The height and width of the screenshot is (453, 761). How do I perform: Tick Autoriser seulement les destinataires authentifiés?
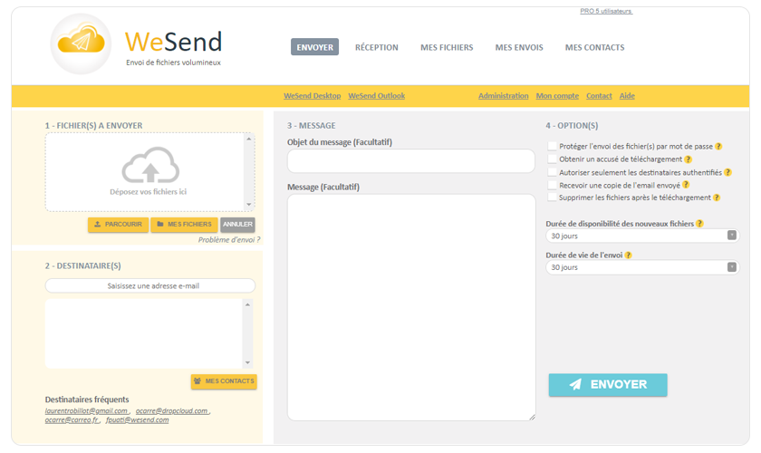click(x=552, y=172)
